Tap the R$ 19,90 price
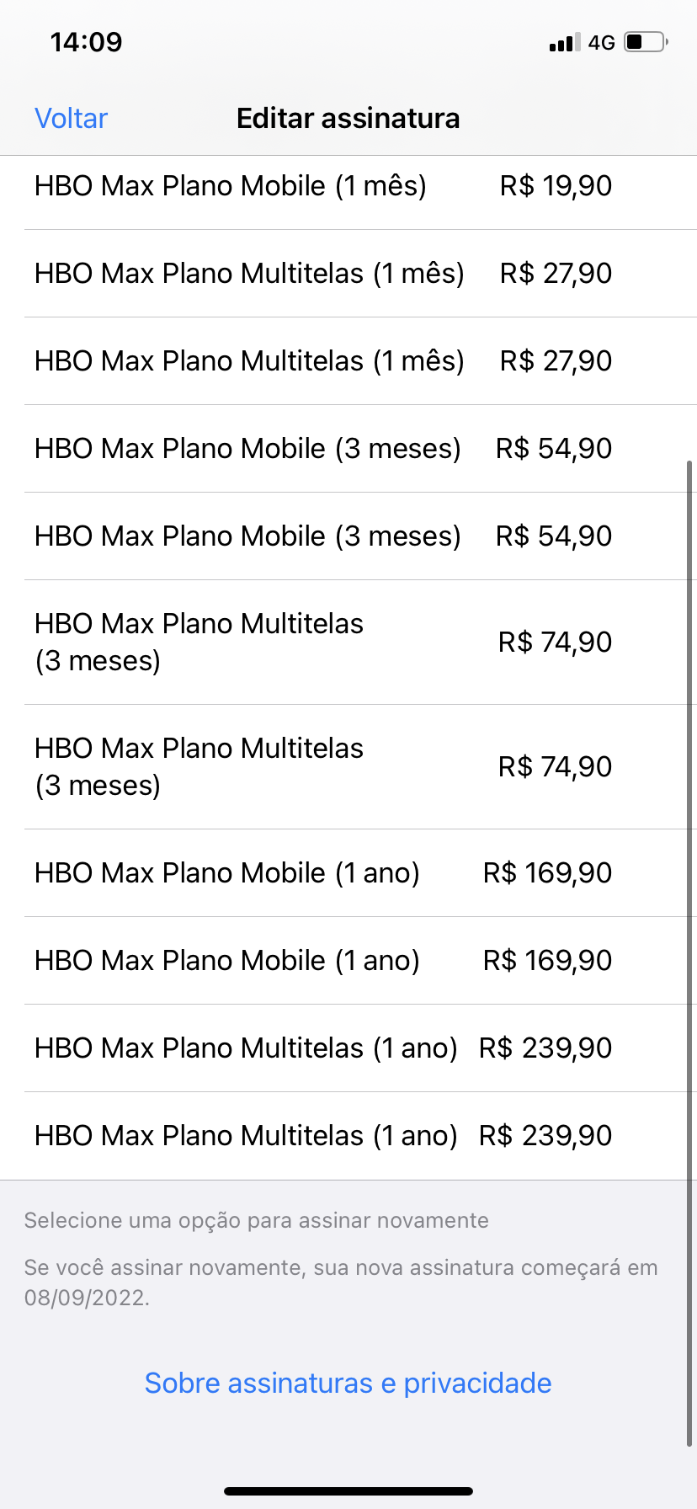 coord(556,186)
